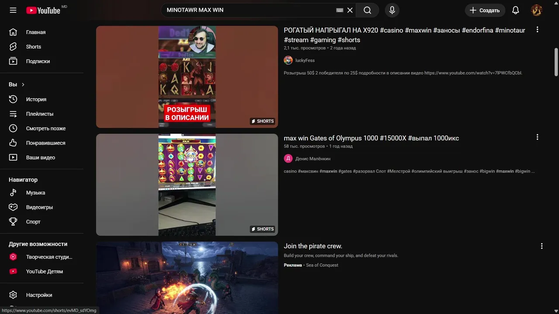The width and height of the screenshot is (559, 314).
Task: Click the Shorts icon in sidebar
Action: [x=13, y=47]
